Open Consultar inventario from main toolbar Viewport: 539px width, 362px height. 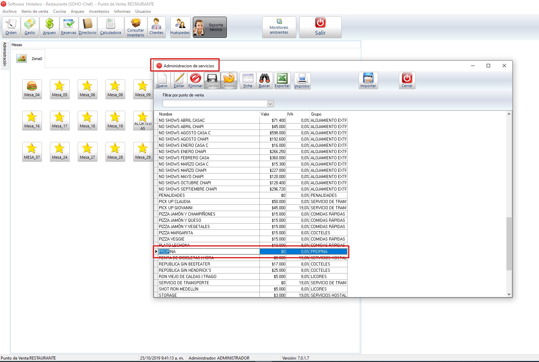(x=136, y=27)
